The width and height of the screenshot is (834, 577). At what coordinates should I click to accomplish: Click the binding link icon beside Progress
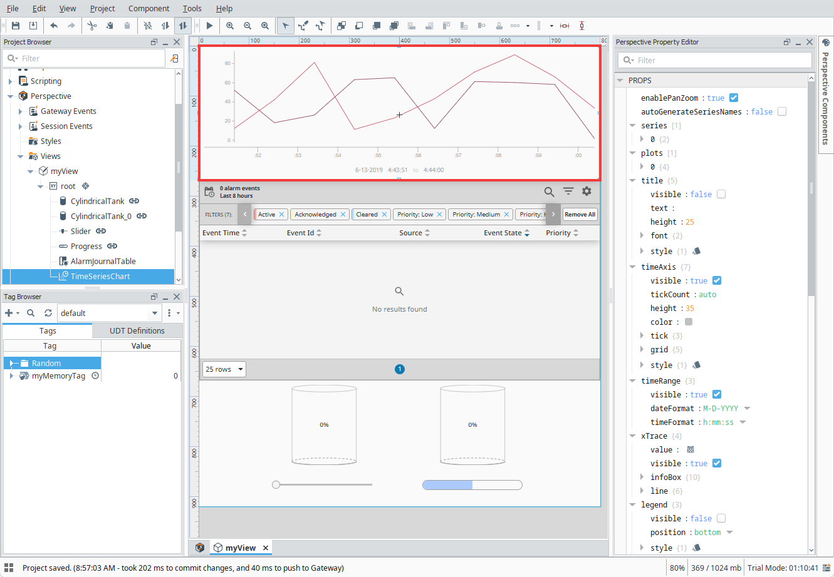tap(112, 246)
